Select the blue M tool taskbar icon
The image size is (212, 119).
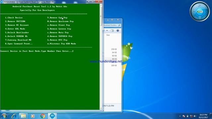(52, 116)
